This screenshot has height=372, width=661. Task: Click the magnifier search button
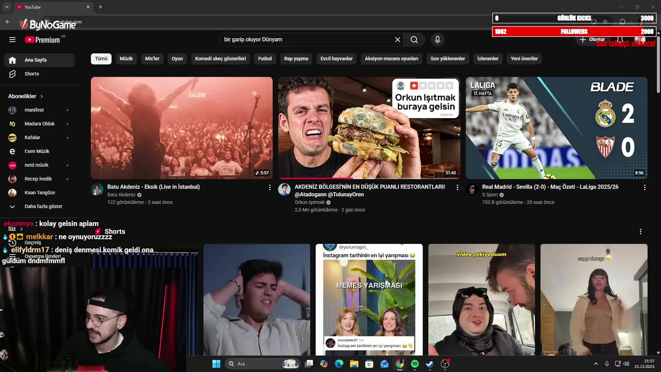[x=414, y=40]
